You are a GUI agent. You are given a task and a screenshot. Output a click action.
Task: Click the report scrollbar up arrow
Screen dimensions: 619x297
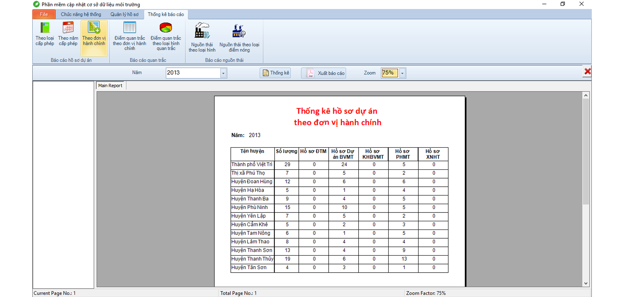click(x=586, y=95)
